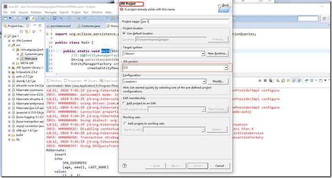Click the Open Perspective icon in Eclipse toolbar
The width and height of the screenshot is (332, 178).
coord(324,19)
